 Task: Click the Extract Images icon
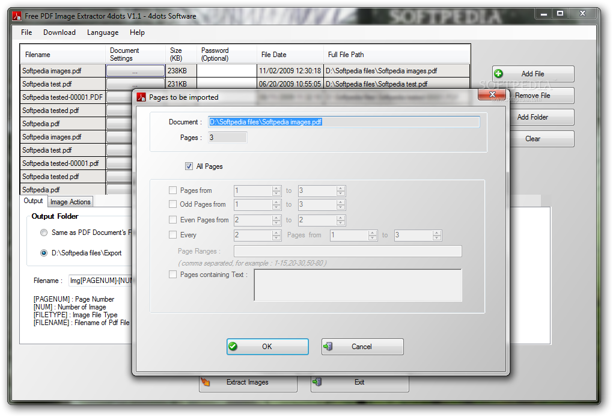[206, 382]
